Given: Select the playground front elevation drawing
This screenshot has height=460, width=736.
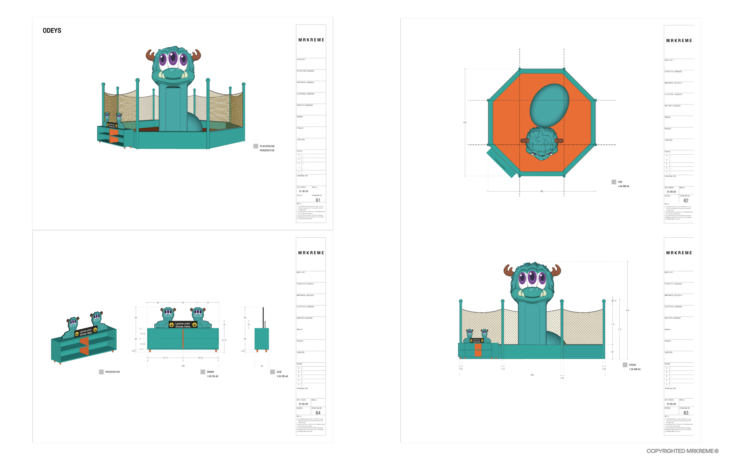Looking at the screenshot, I should click(x=532, y=310).
